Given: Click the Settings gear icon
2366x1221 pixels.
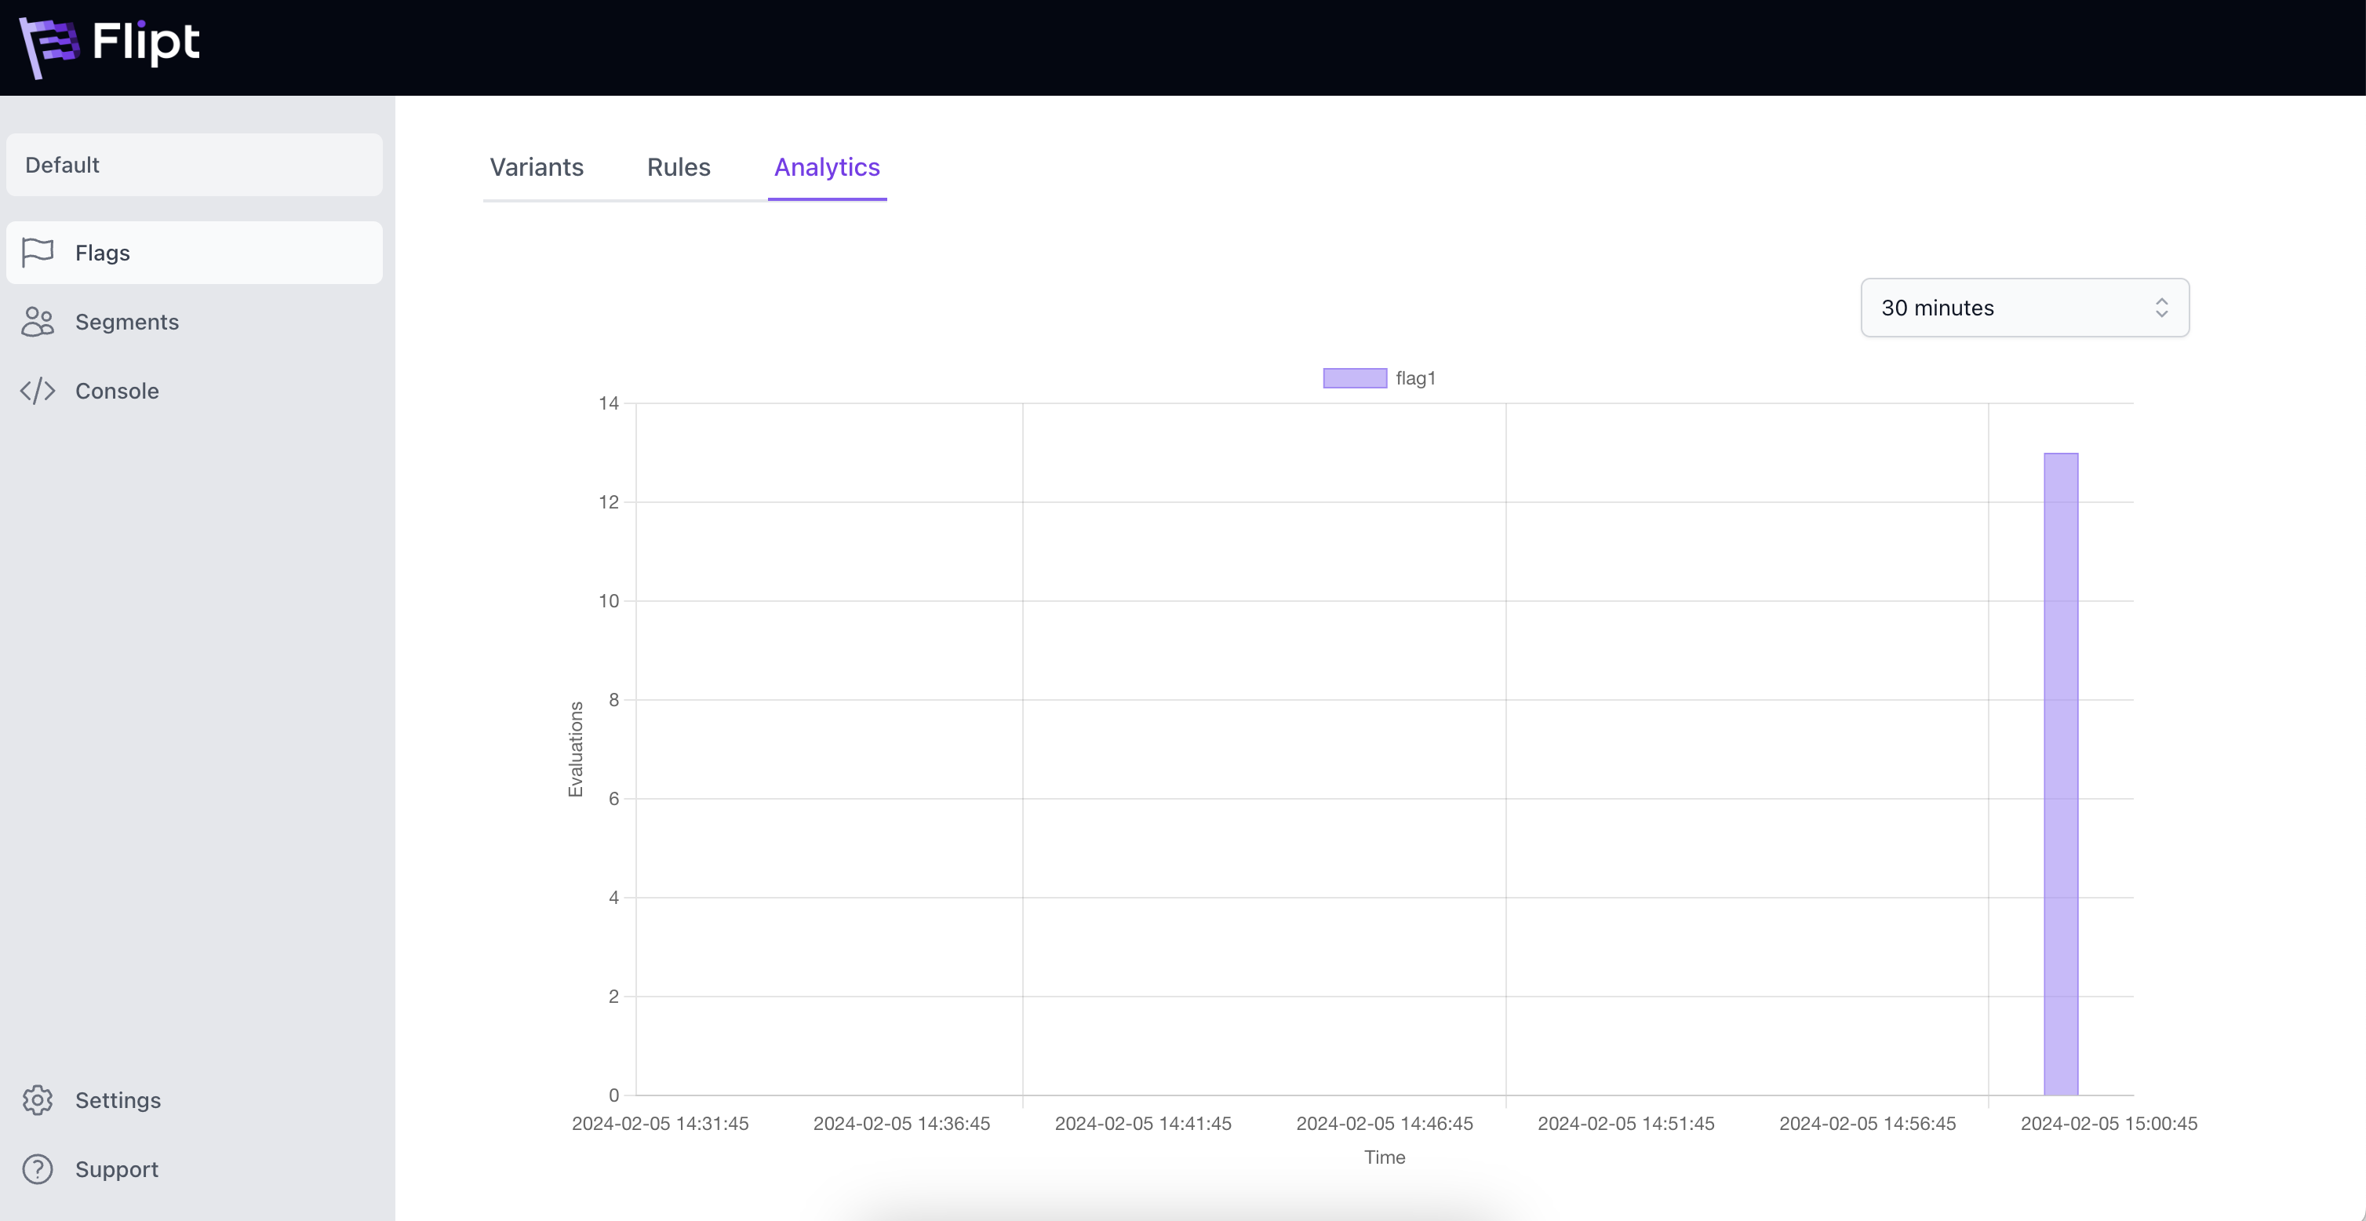Looking at the screenshot, I should coord(38,1099).
